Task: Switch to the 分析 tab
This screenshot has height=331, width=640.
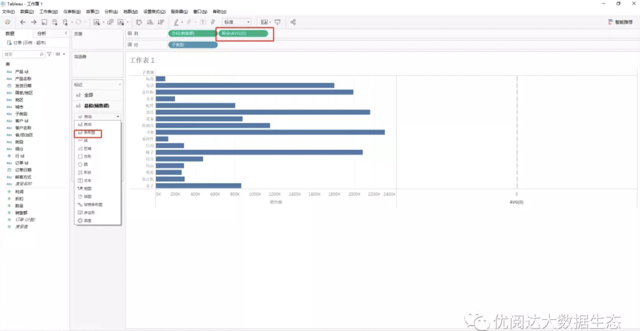Action: click(42, 33)
